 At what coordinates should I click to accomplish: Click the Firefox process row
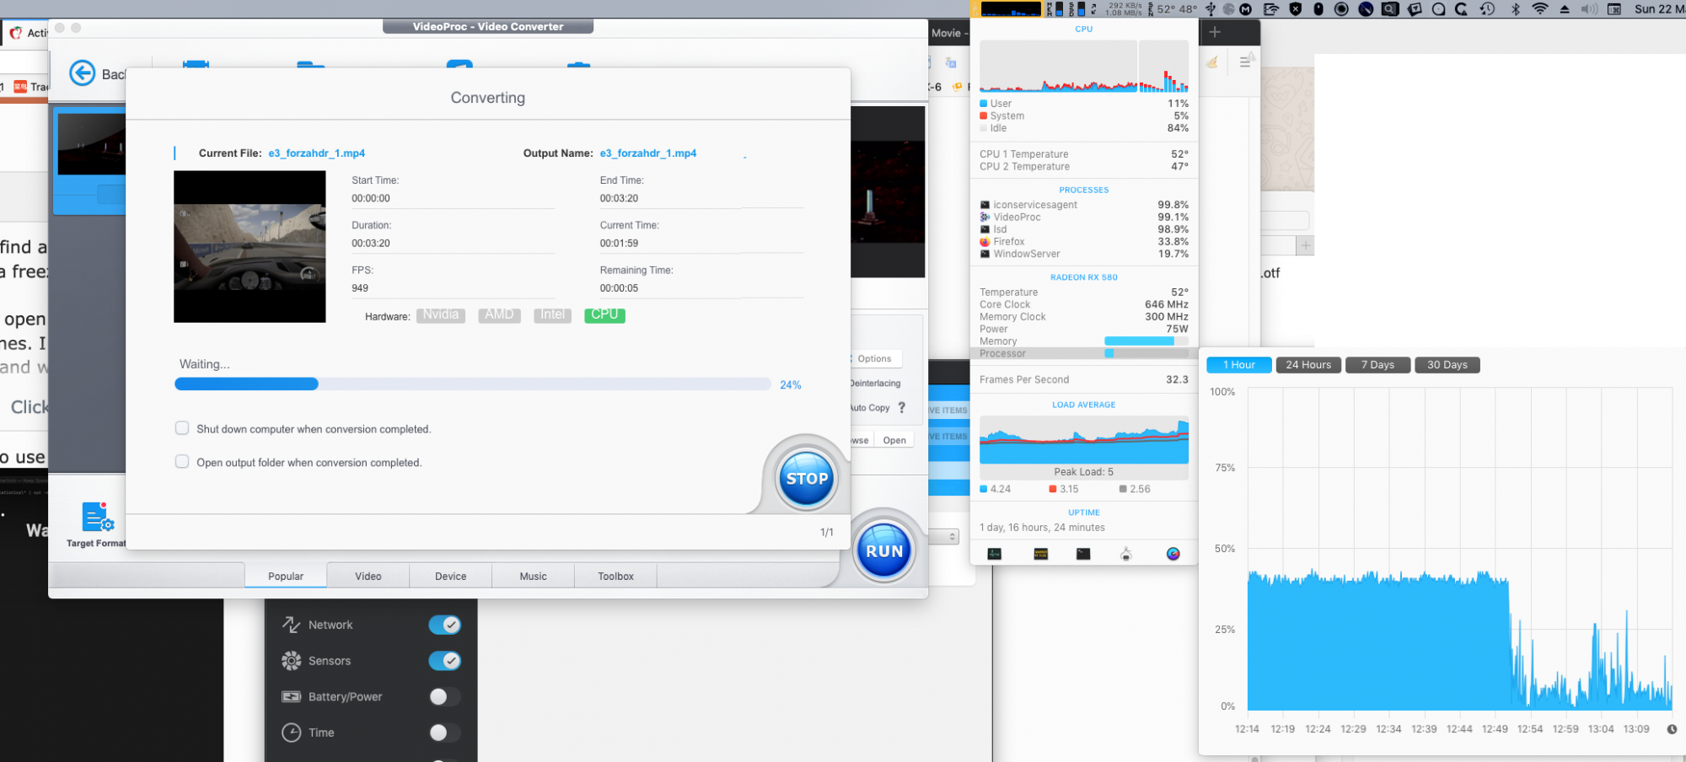(x=1084, y=242)
